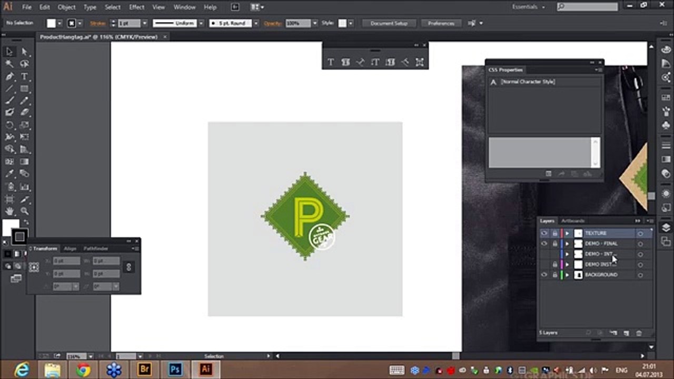The width and height of the screenshot is (674, 379).
Task: Click constrain proportions link icon in Transform panel
Action: point(128,267)
